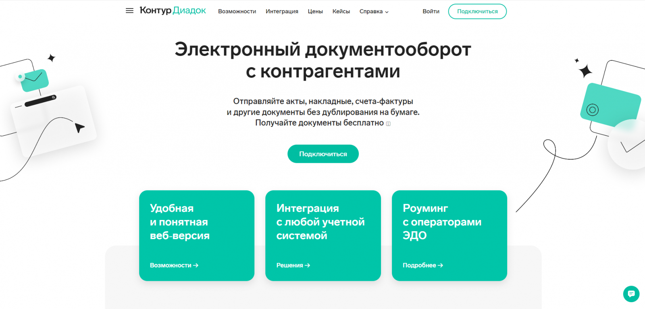Open the 'Удобная и понятная веб-версия' card

pos(197,236)
